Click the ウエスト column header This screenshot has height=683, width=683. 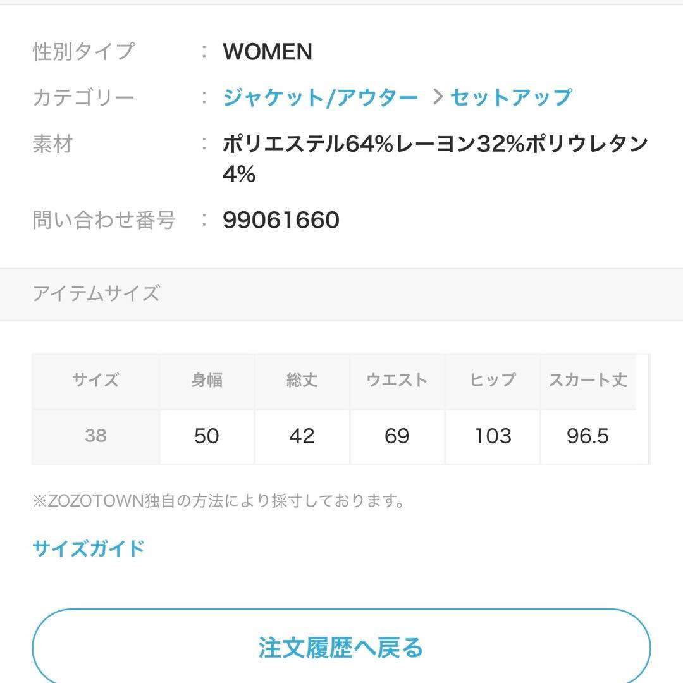coord(397,381)
